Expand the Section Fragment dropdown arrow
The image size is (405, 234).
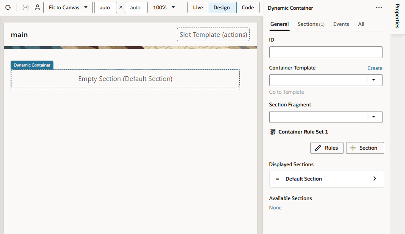(x=374, y=117)
